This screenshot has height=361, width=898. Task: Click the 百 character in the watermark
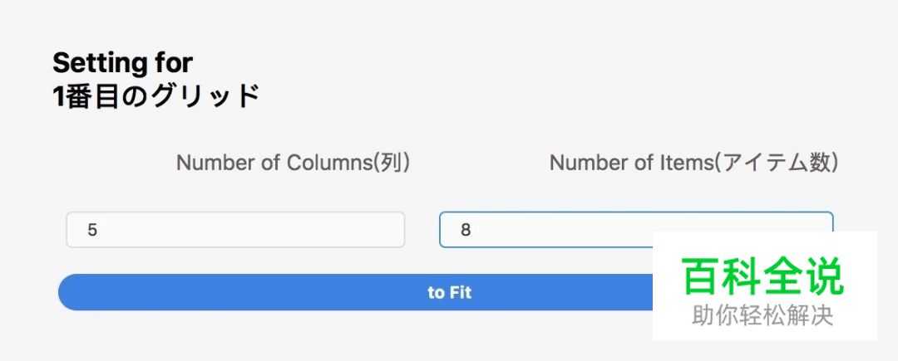[701, 277]
